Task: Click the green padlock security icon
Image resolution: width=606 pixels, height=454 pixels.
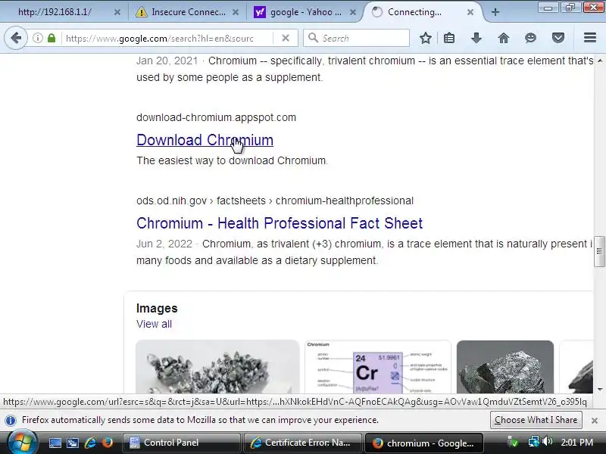Action: [x=52, y=38]
